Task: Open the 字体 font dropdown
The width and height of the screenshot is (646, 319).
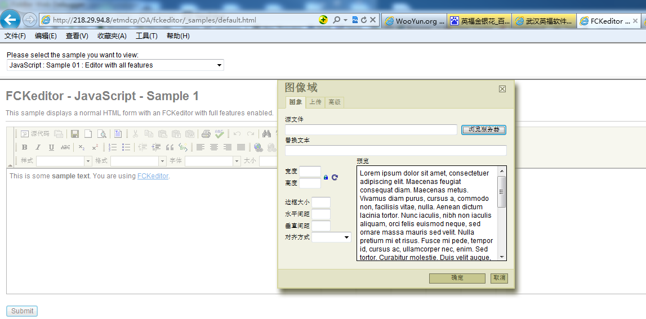Action: [x=212, y=160]
